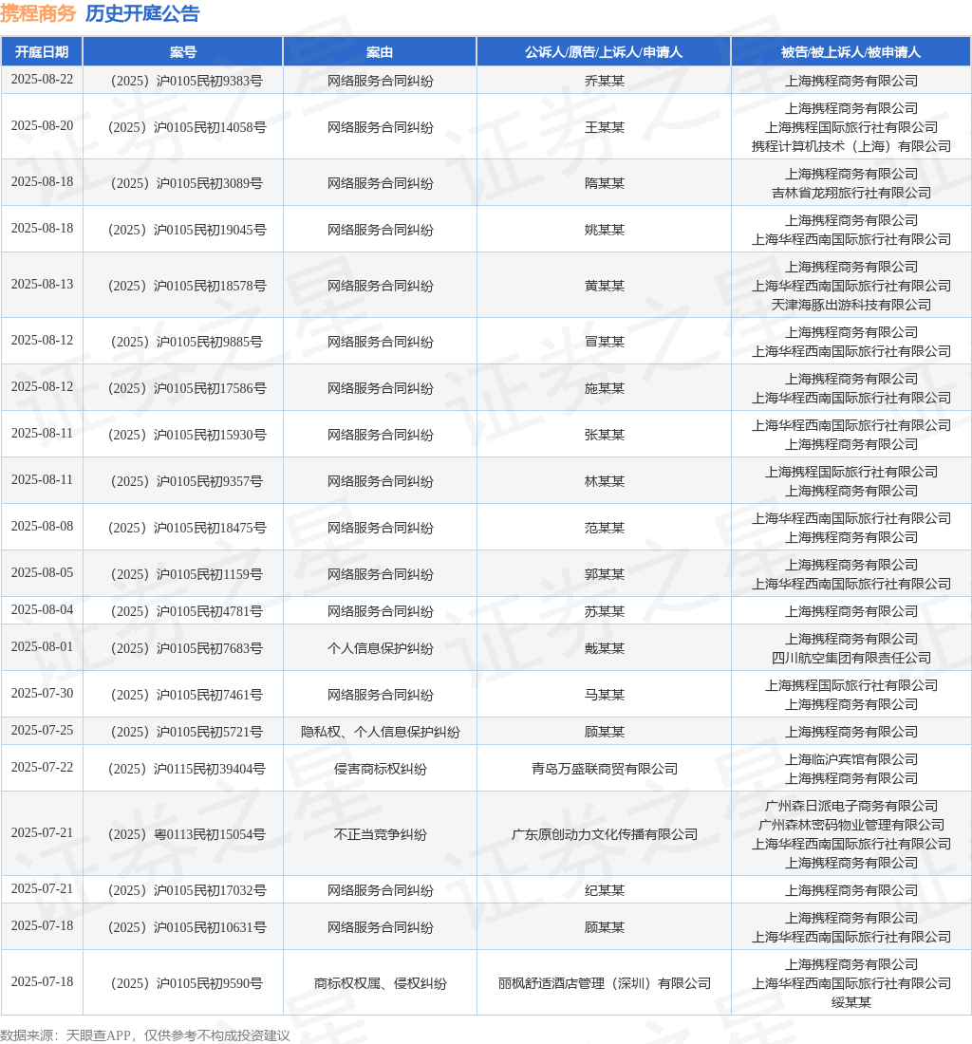Click case number 沪0105民初1159号
972x1044 pixels.
coord(186,574)
